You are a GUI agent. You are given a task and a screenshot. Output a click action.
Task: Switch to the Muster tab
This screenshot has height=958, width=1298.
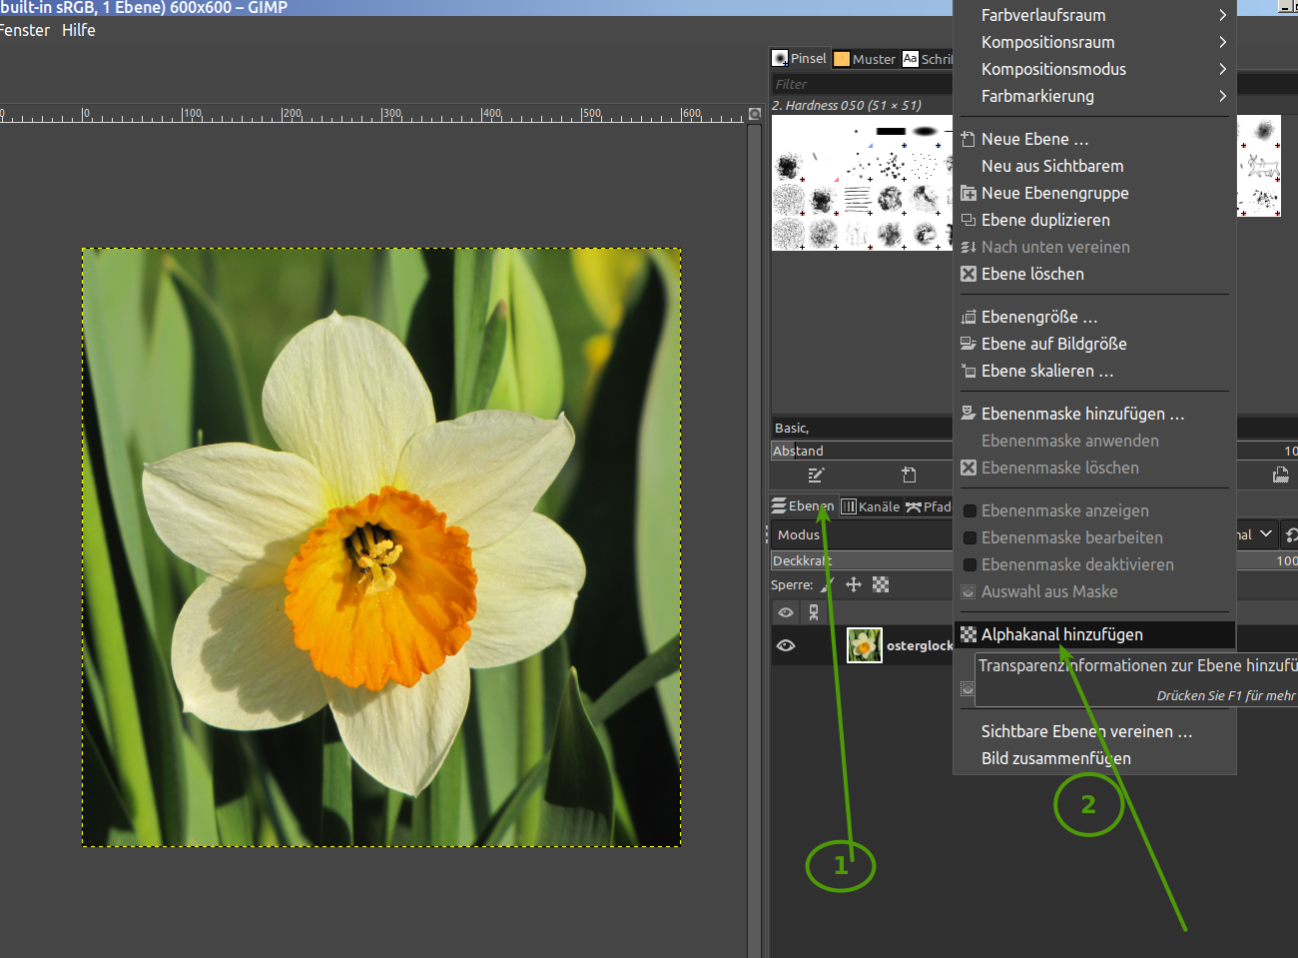(865, 59)
